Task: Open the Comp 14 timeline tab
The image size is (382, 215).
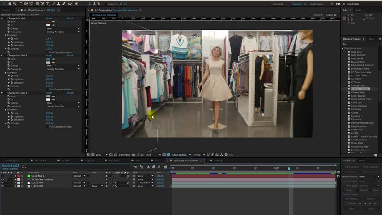Action: pyautogui.click(x=219, y=161)
